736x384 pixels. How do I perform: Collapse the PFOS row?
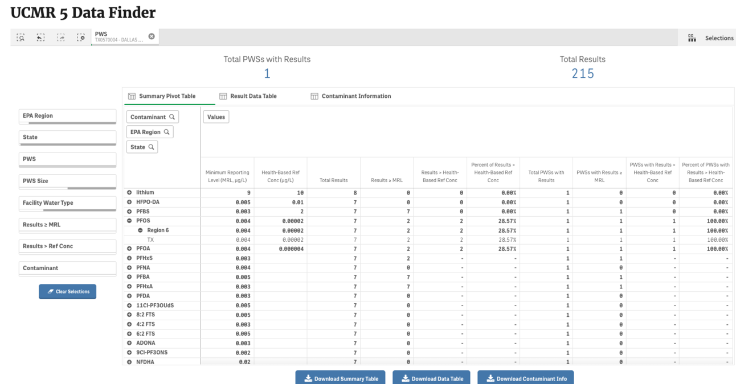[x=129, y=221]
